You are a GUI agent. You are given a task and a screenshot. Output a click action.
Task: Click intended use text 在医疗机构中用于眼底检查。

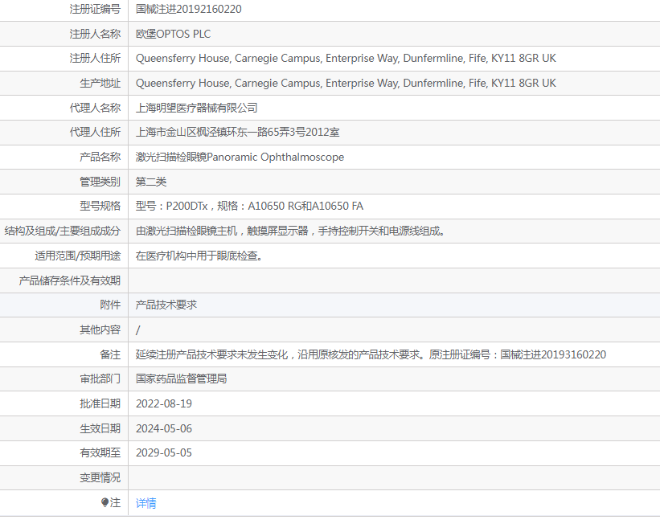click(199, 256)
